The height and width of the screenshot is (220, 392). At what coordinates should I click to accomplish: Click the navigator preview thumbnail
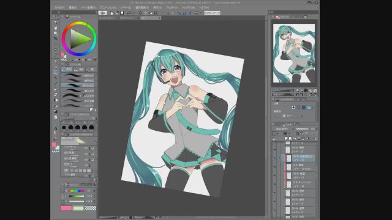coord(294,53)
